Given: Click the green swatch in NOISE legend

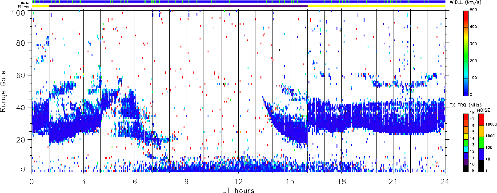Looking at the screenshot, I should tap(481, 142).
